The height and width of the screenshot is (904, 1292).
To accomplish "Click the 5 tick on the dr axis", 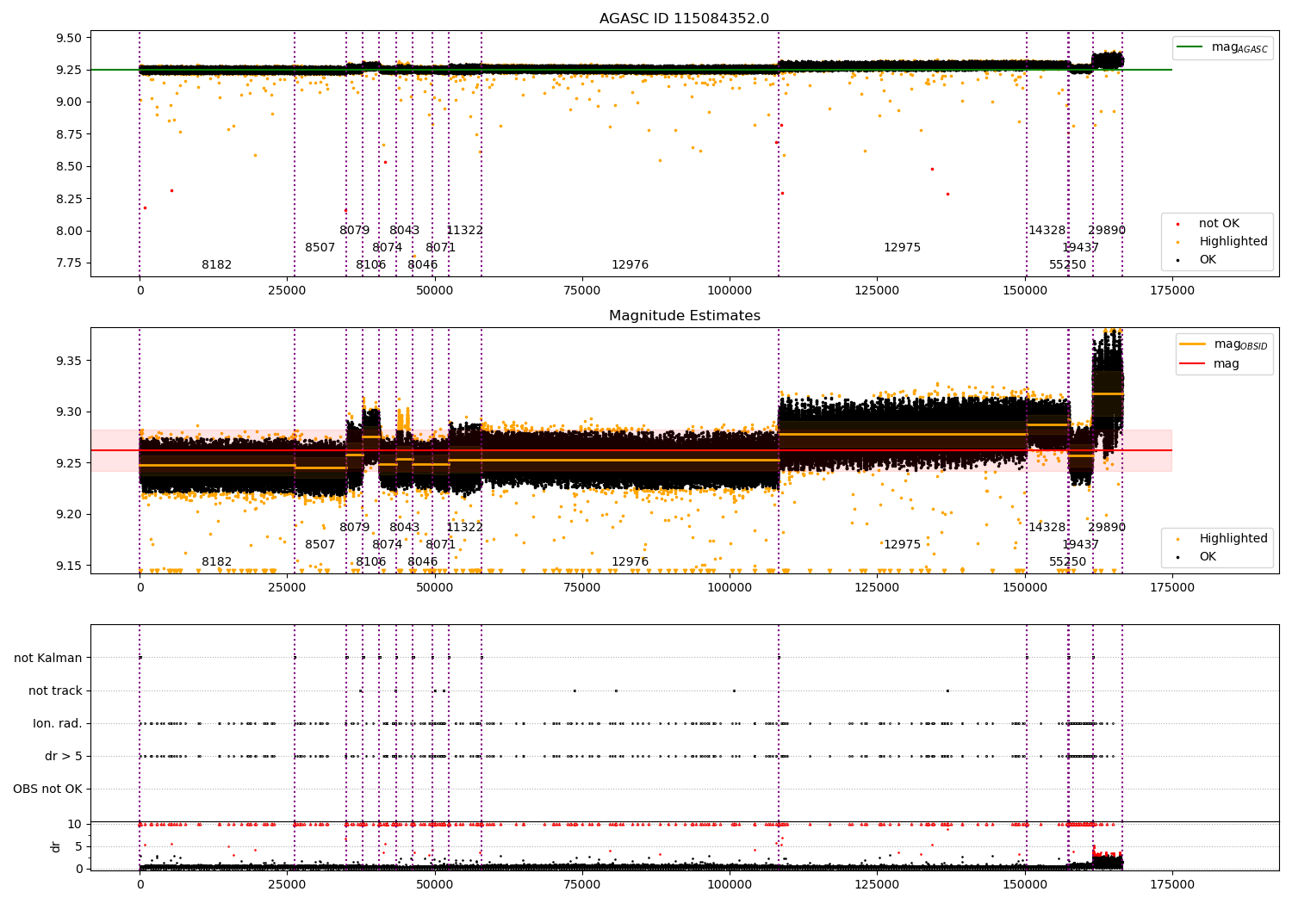I will pyautogui.click(x=79, y=846).
